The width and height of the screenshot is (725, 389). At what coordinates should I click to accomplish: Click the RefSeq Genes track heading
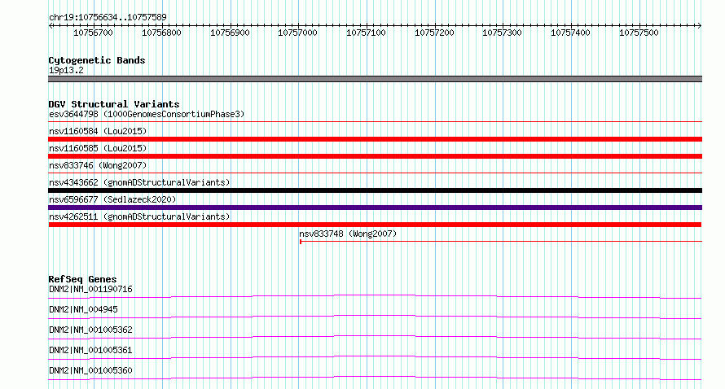[x=82, y=279]
